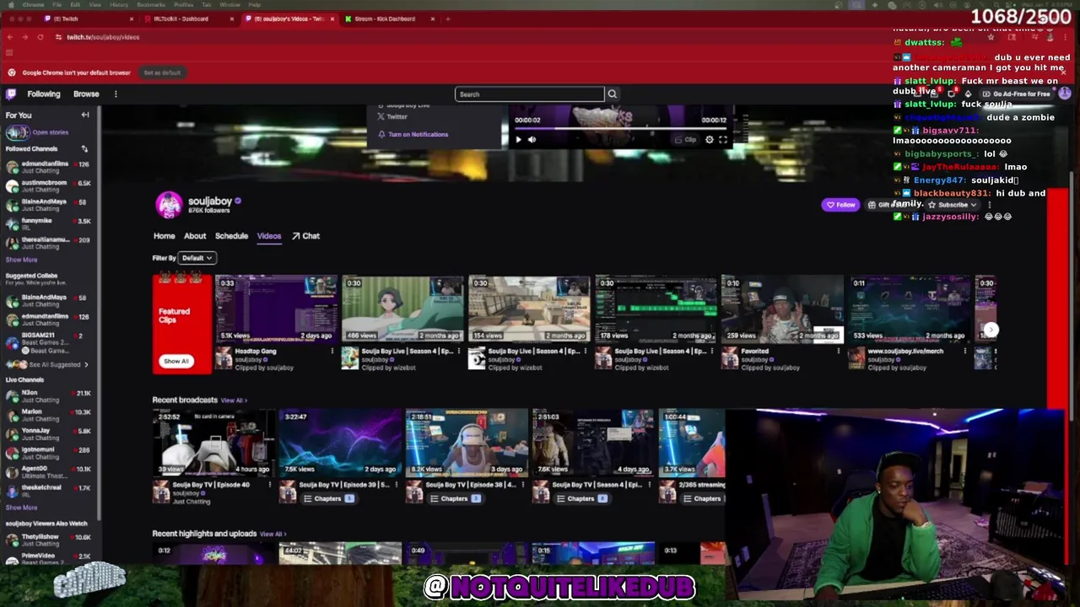Open the Twitch home logo
Viewport: 1080px width, 607px height.
[11, 94]
